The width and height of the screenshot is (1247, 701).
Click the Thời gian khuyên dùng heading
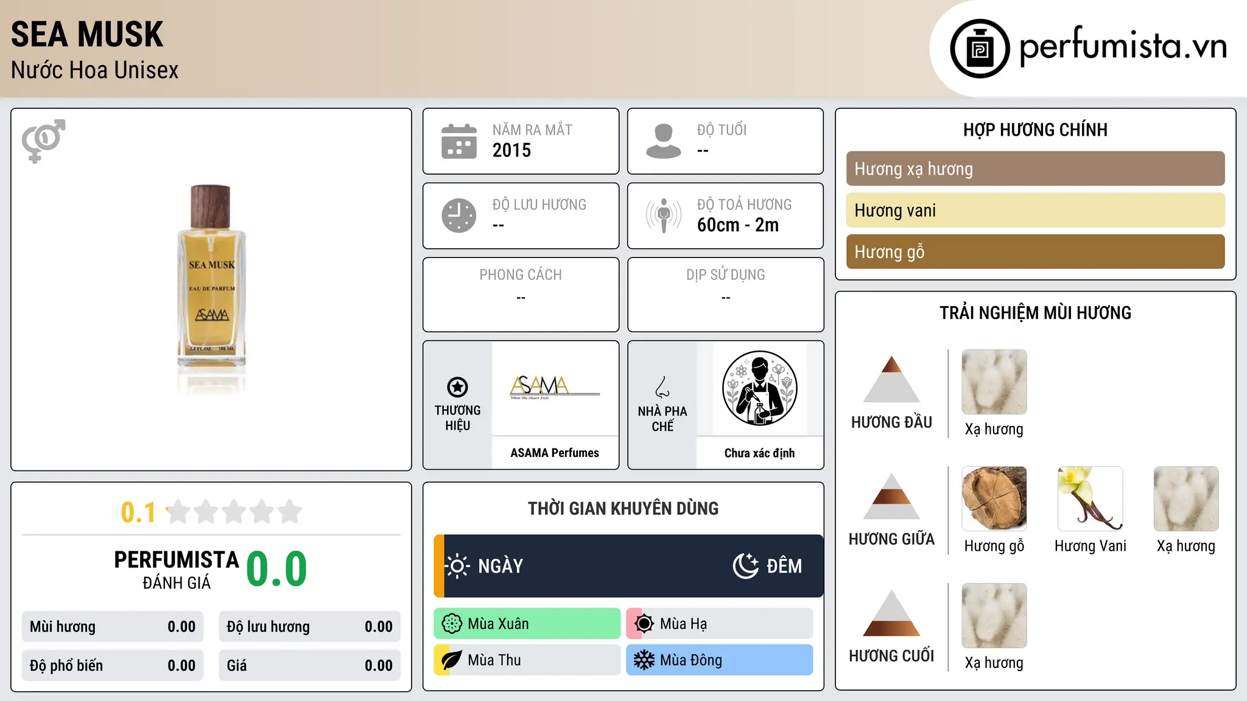[623, 508]
